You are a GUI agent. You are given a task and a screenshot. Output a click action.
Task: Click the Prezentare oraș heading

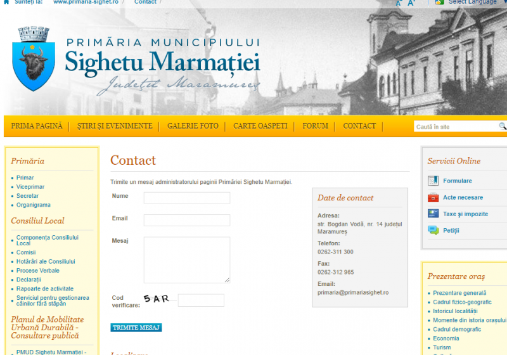pyautogui.click(x=456, y=276)
